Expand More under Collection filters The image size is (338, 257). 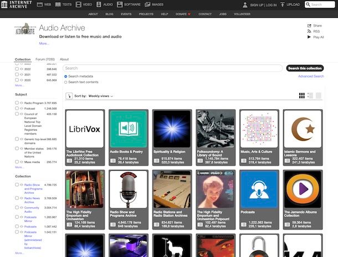click(19, 253)
